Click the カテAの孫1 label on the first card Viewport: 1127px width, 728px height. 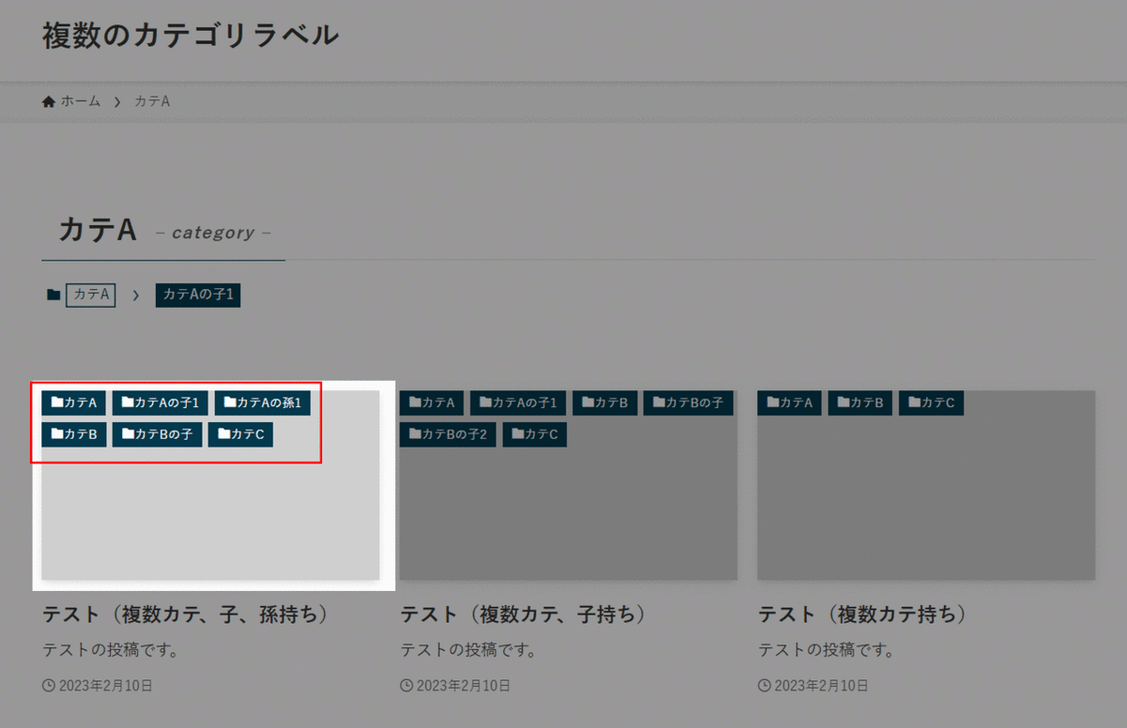263,402
